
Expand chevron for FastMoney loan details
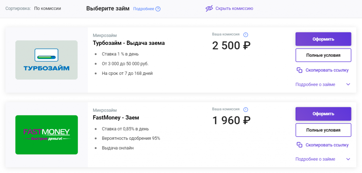point(348,159)
